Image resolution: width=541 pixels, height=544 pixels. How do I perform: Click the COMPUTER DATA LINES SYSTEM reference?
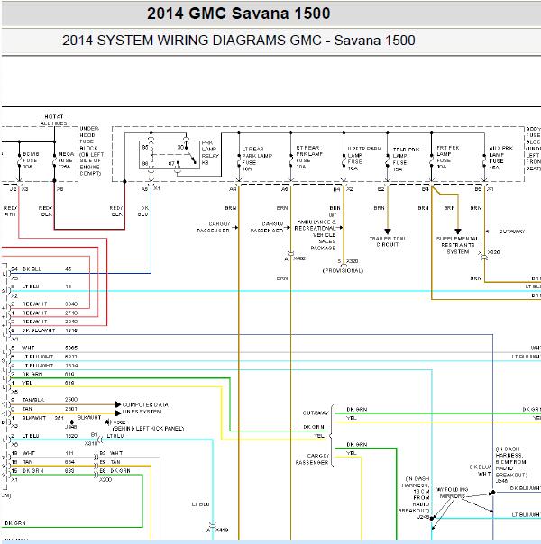pyautogui.click(x=148, y=407)
